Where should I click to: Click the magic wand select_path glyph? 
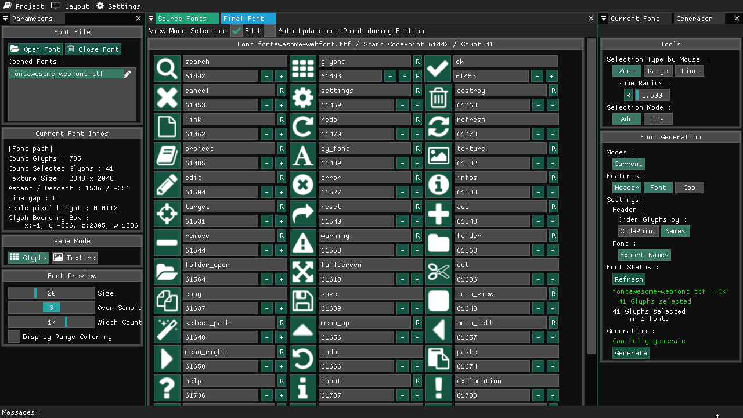pyautogui.click(x=167, y=330)
